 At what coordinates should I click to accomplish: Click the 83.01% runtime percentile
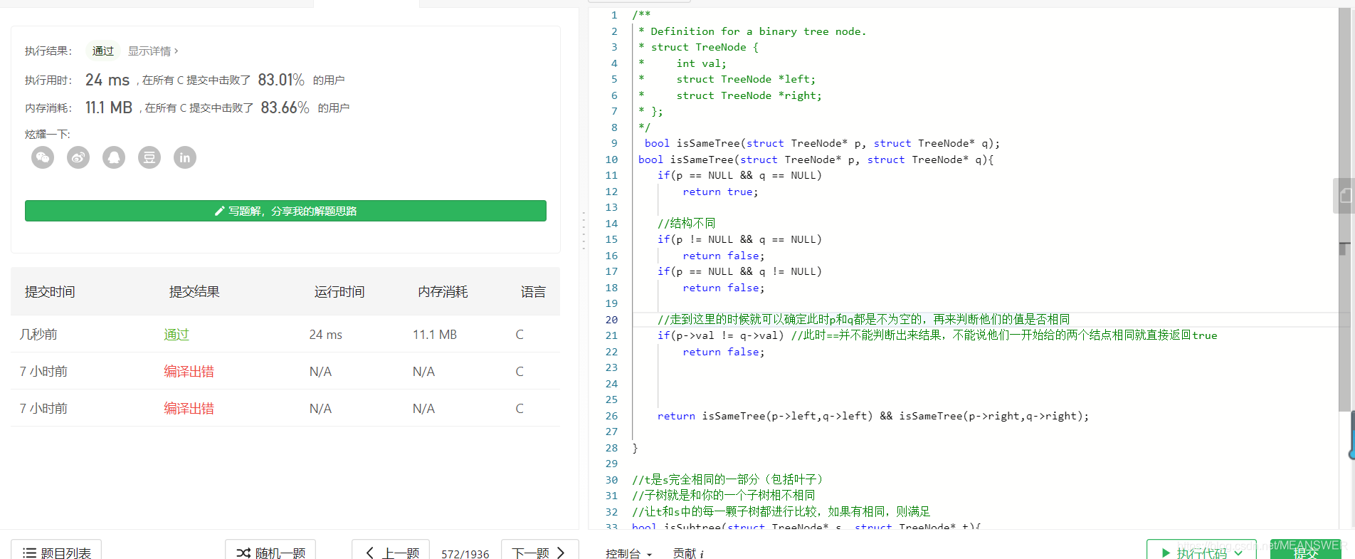click(x=281, y=80)
